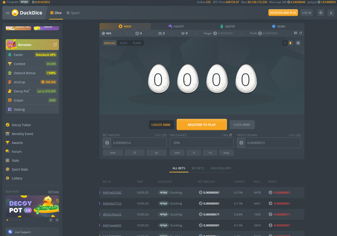This screenshot has width=337, height=236.
Task: Collapse sidebar with the back arrow icon
Action: tap(7, 13)
